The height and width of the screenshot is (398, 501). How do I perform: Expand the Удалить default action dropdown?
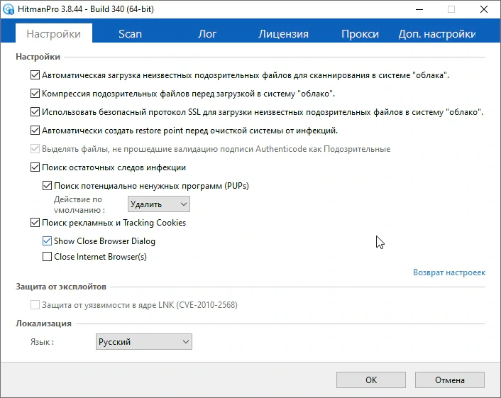(159, 204)
